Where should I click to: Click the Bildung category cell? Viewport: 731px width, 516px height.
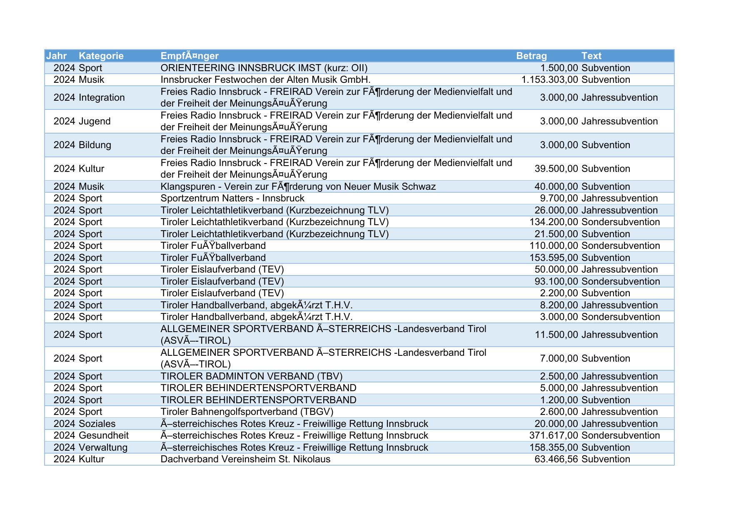point(95,145)
